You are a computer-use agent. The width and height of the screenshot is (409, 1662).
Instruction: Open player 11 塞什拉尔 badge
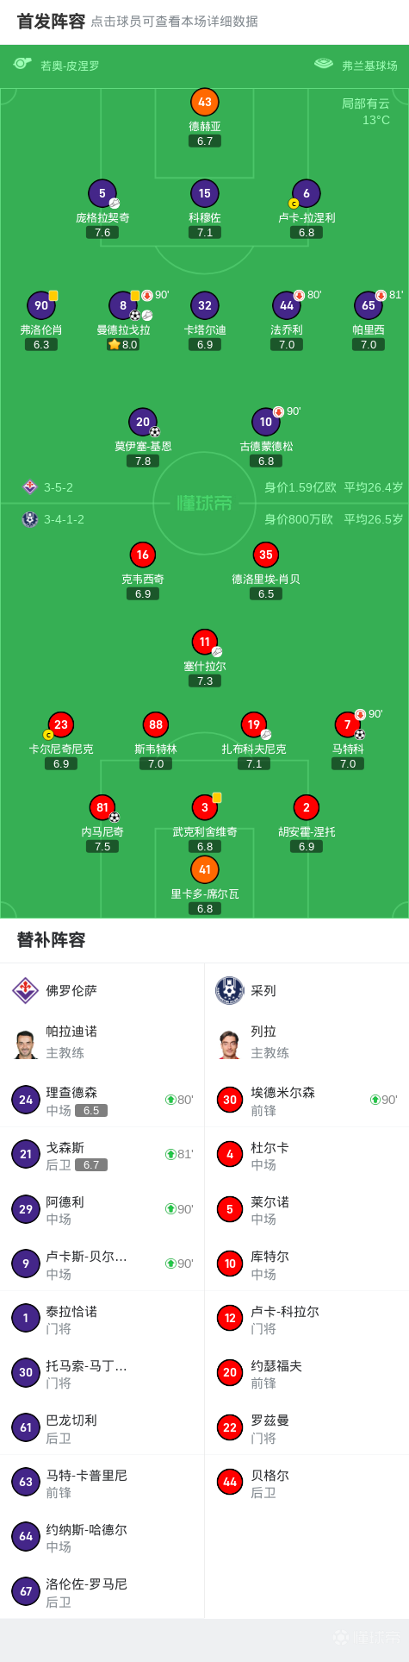[x=205, y=642]
